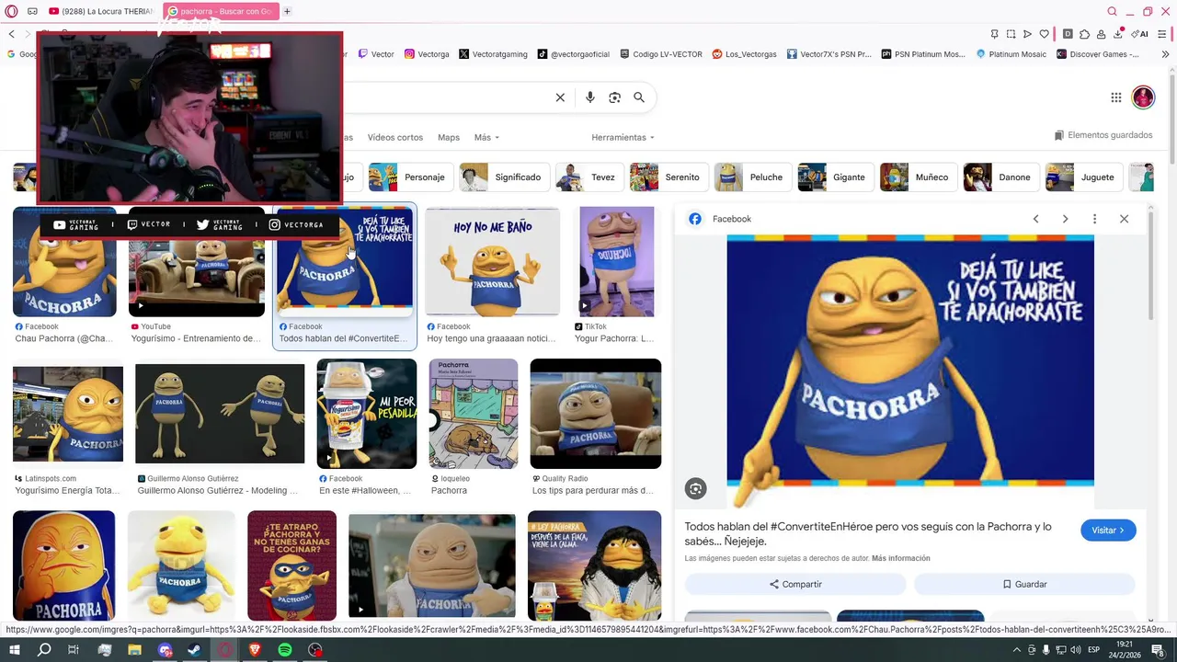Open the Google account avatar
Screen dimensions: 1177x662
[1143, 97]
